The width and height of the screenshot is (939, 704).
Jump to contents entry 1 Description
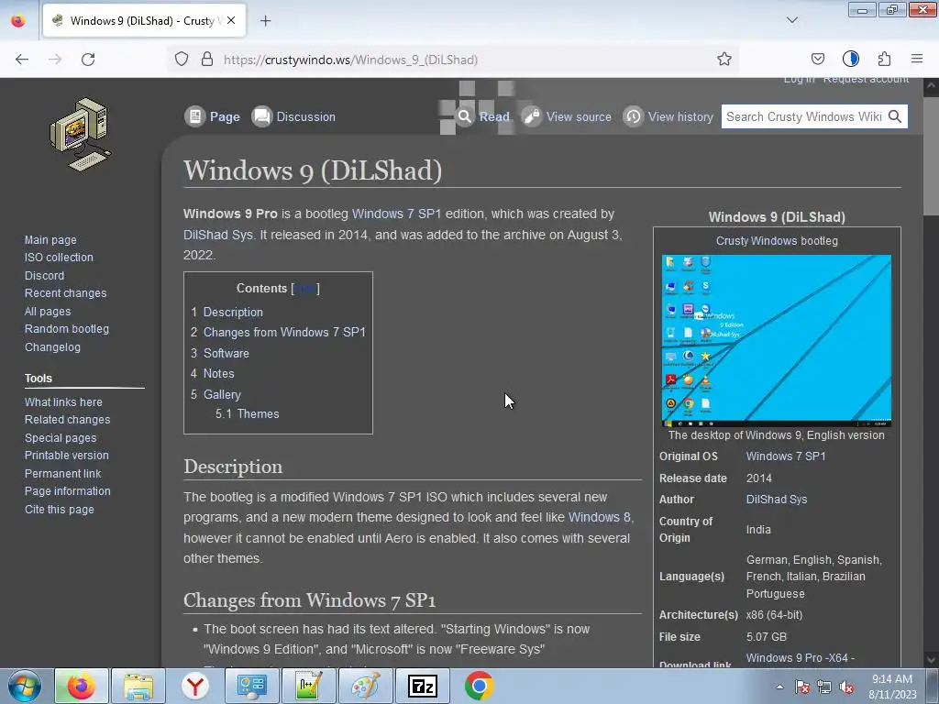point(227,313)
